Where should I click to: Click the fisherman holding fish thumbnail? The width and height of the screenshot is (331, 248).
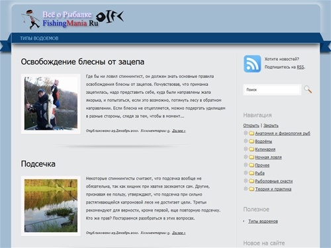[51, 104]
